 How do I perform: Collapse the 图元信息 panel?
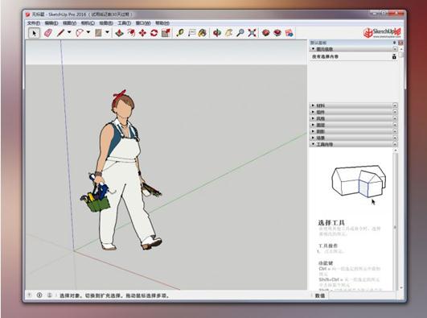(x=313, y=49)
